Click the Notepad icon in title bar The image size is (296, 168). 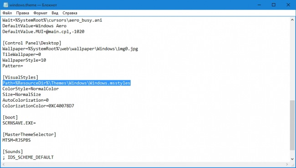click(5, 5)
